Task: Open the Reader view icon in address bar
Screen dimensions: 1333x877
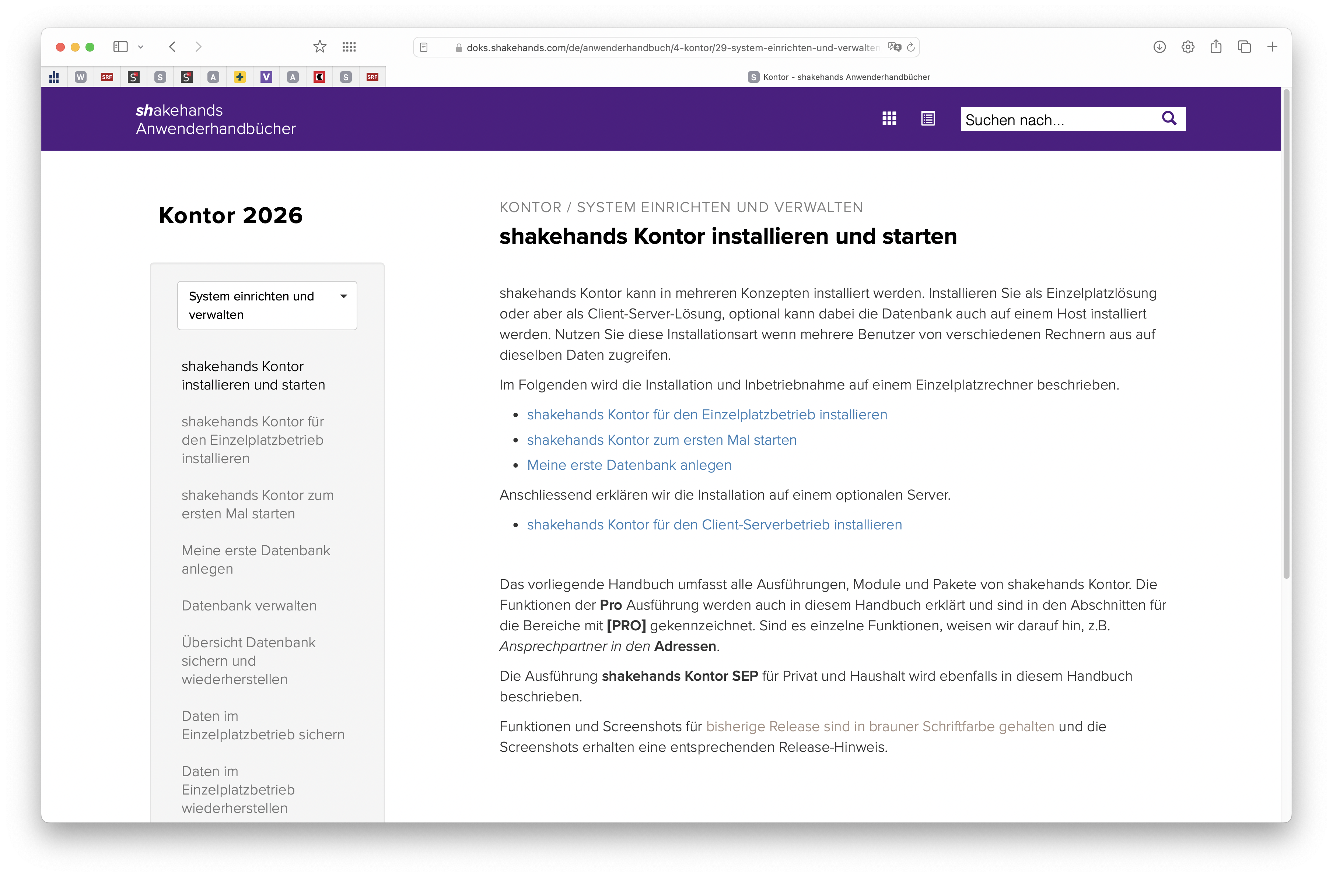Action: click(x=424, y=47)
